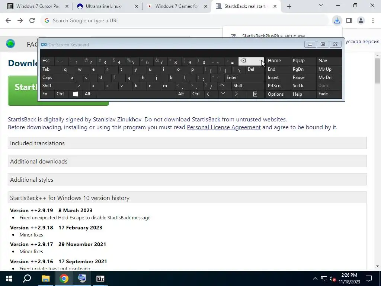Click the muted volume tray icon
Viewport: 381px width, 286px height.
(x=333, y=279)
